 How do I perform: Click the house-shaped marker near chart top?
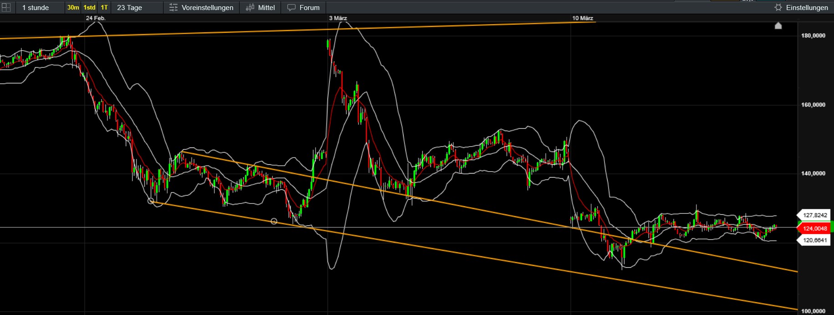click(778, 25)
